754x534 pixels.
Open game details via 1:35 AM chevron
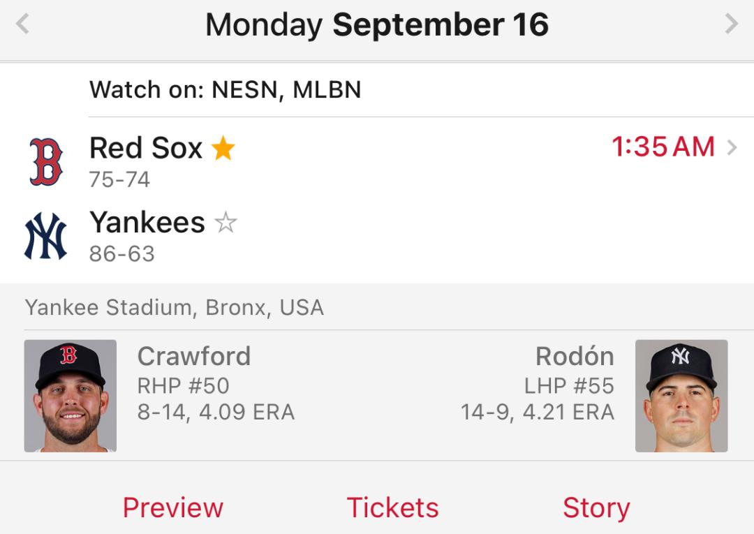coord(732,147)
